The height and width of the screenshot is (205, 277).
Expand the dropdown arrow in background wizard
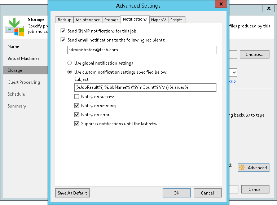click(234, 73)
